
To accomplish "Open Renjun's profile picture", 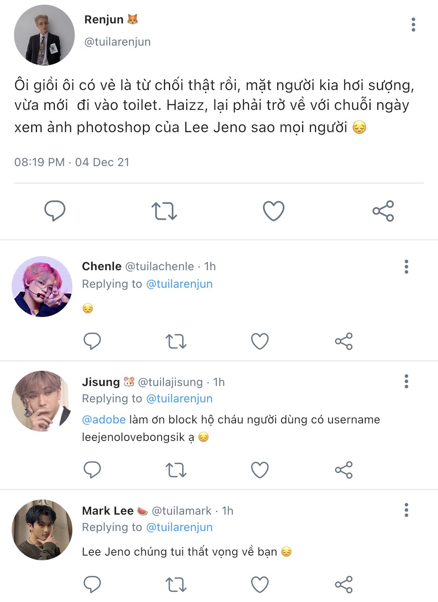I will tap(44, 35).
